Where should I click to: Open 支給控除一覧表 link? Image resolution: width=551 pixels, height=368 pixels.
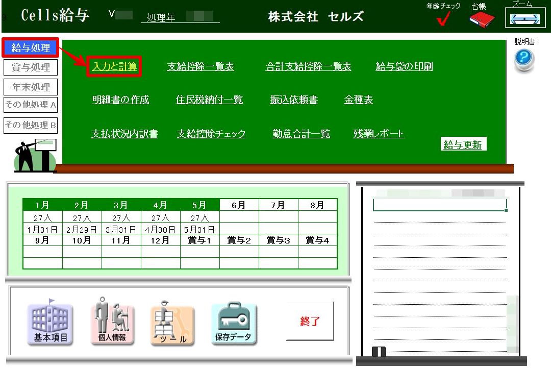click(x=201, y=66)
